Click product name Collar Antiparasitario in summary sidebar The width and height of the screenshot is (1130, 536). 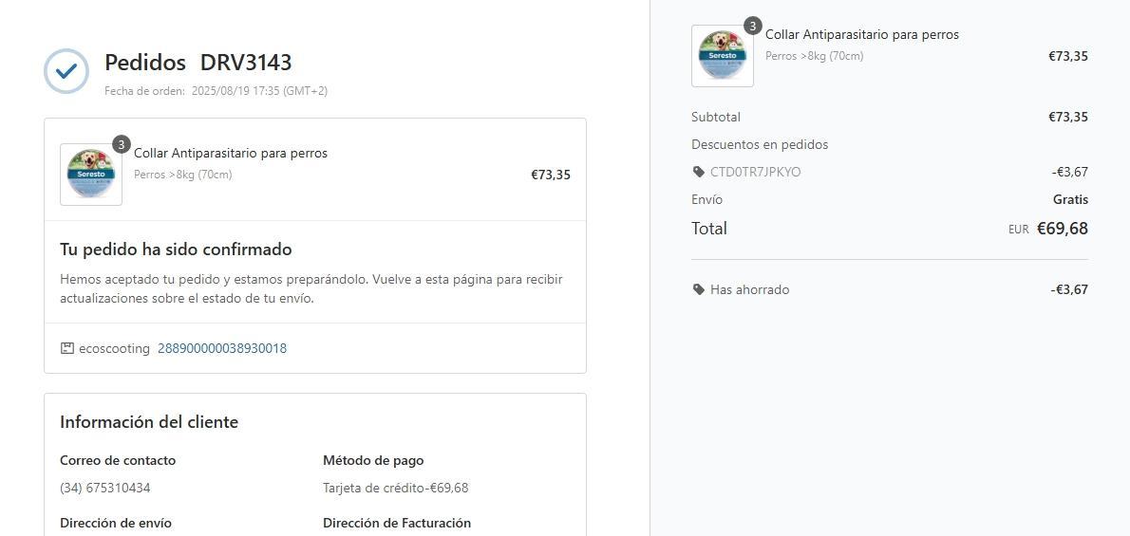(862, 34)
